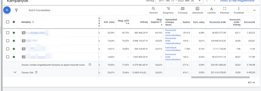The height and width of the screenshot is (91, 261).
Task: Click help icon beside Összes: fiók
Action: click(36, 72)
